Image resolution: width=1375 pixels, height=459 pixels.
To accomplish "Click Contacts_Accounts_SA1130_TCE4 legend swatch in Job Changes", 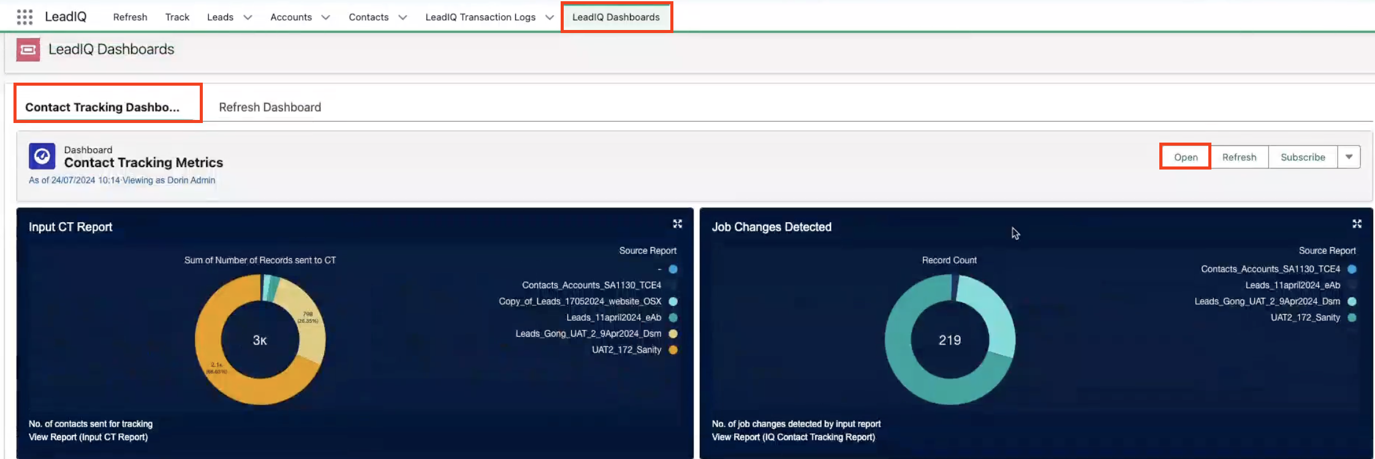I will 1352,269.
